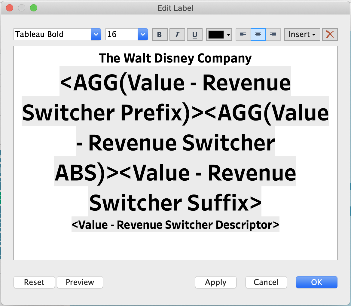The height and width of the screenshot is (306, 351).
Task: Open the Insert field dropdown
Action: [302, 35]
